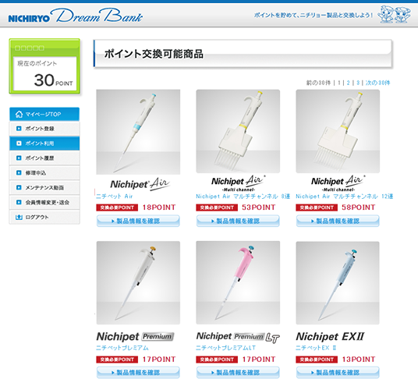Go to page 3 of products
The image size is (418, 390).
point(358,83)
